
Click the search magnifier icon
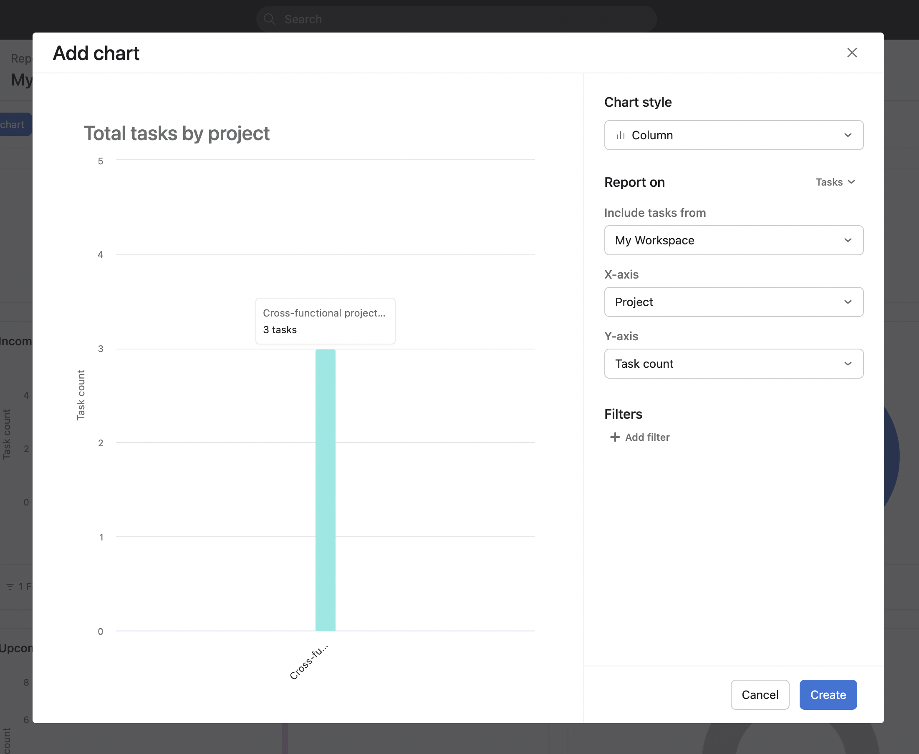click(x=270, y=19)
